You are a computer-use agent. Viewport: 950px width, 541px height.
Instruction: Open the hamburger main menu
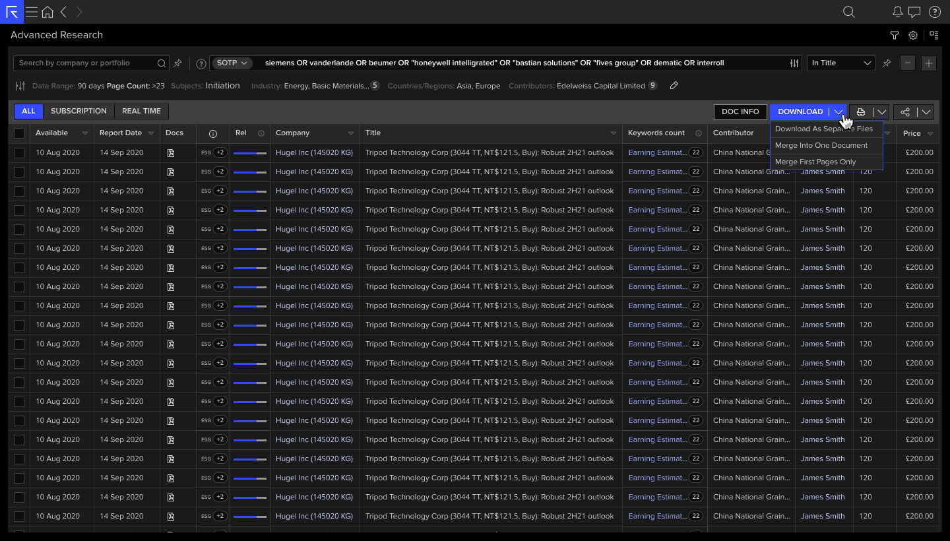click(x=31, y=12)
